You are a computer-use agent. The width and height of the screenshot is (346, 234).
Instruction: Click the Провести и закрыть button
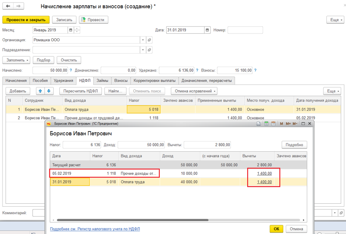click(26, 20)
